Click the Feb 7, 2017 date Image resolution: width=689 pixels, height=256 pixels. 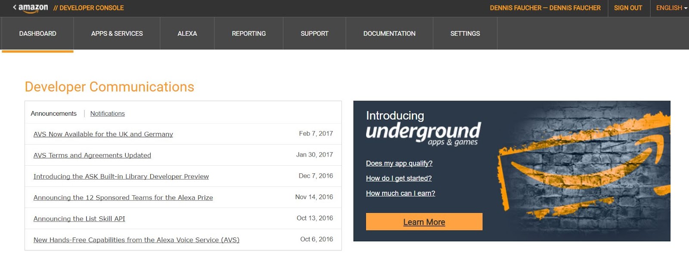coord(316,133)
